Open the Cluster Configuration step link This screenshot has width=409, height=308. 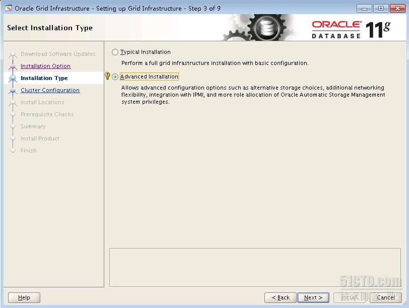[50, 90]
